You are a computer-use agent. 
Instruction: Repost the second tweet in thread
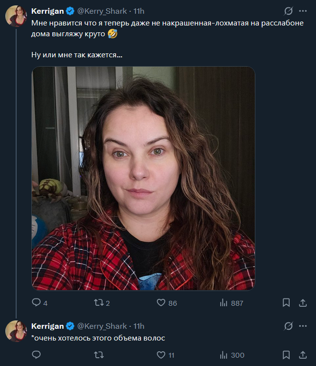pyautogui.click(x=98, y=355)
